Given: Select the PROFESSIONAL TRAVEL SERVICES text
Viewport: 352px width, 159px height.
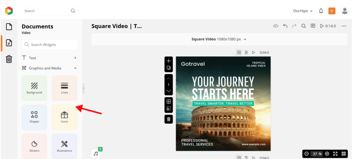Looking at the screenshot, I should (197, 143).
